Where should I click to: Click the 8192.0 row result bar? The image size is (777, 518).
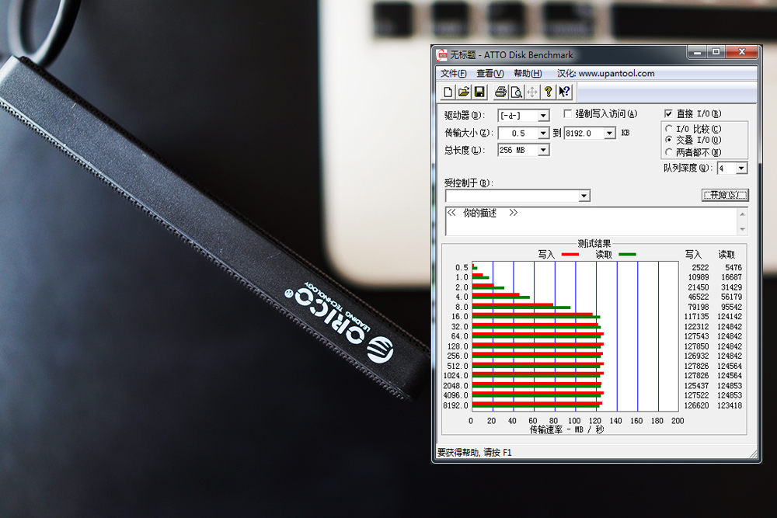(537, 405)
